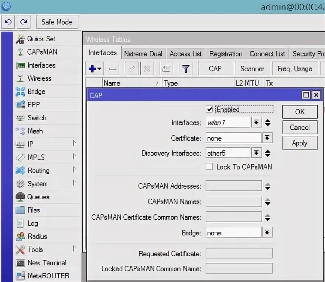This screenshot has width=325, height=282.
Task: Click the comment note button
Action: 167,69
